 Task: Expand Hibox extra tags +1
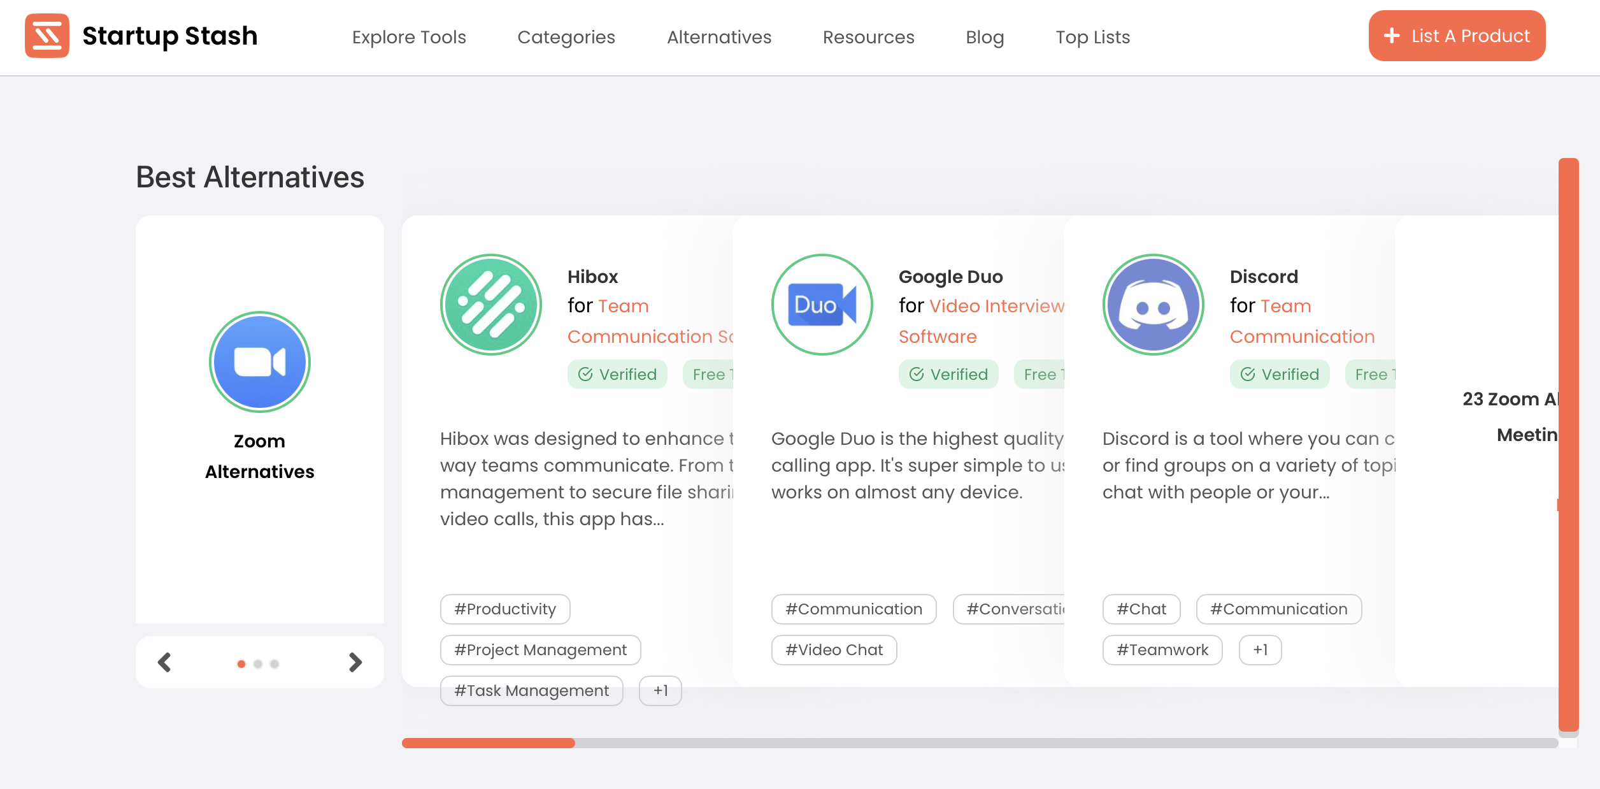tap(661, 691)
